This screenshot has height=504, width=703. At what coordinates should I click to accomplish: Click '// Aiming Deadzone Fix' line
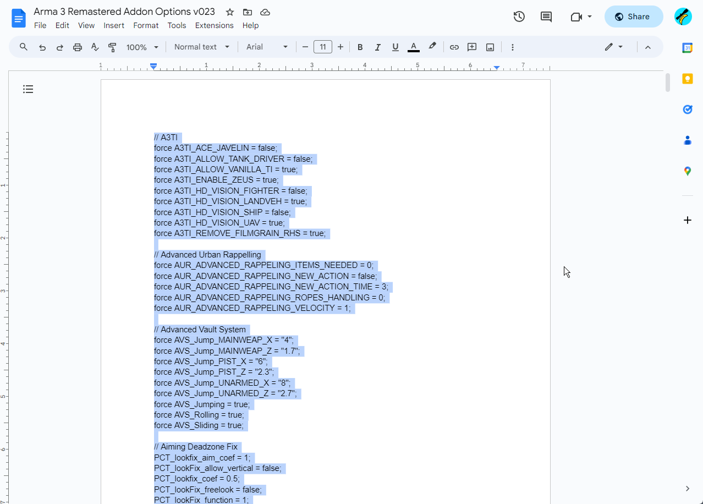[x=196, y=447]
